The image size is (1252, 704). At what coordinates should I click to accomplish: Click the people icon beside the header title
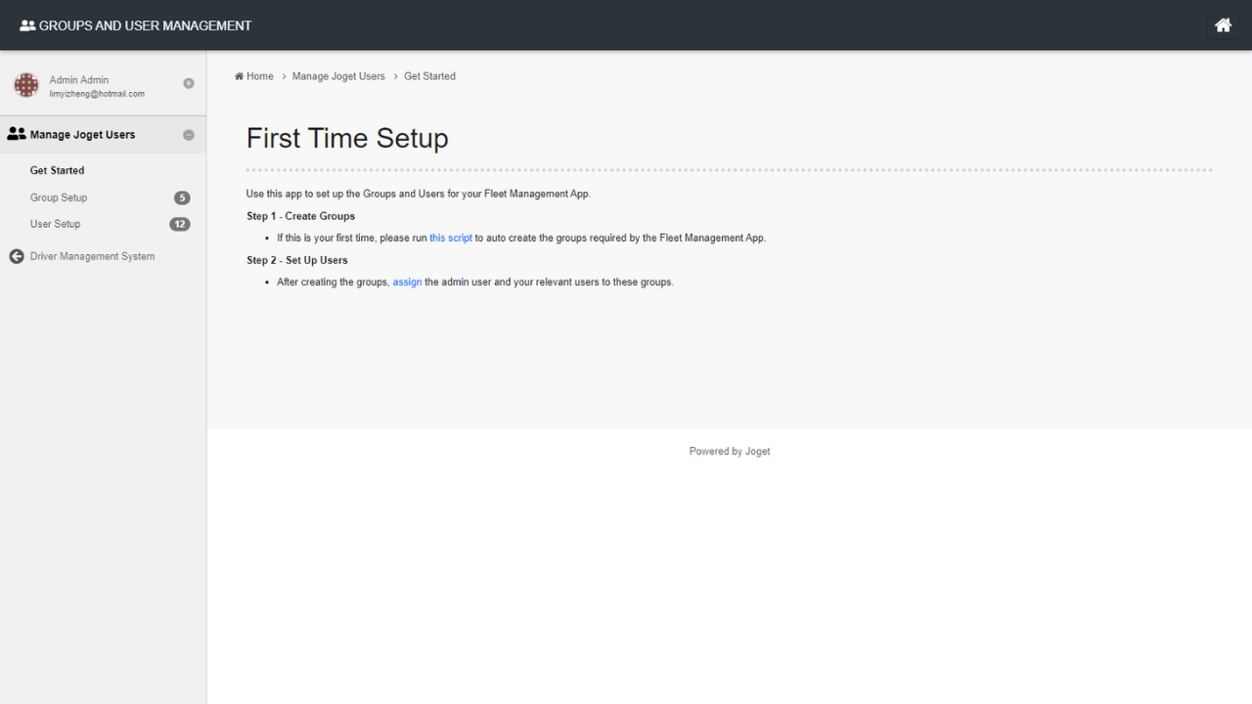tap(27, 25)
